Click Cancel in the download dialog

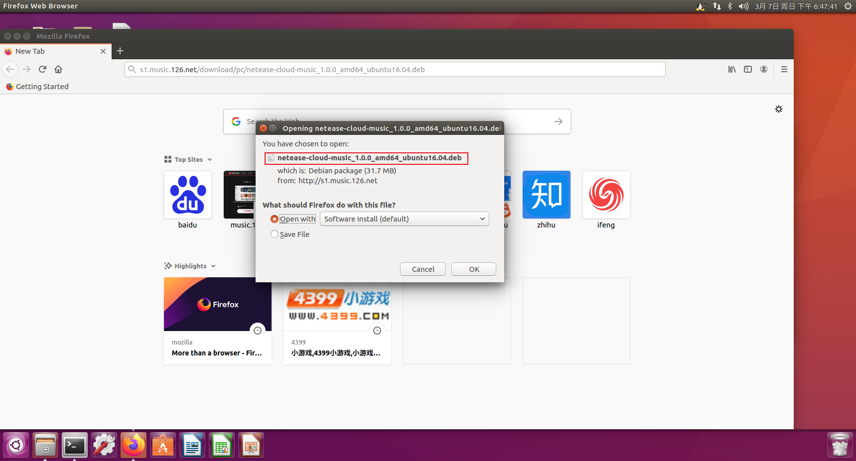coord(423,269)
